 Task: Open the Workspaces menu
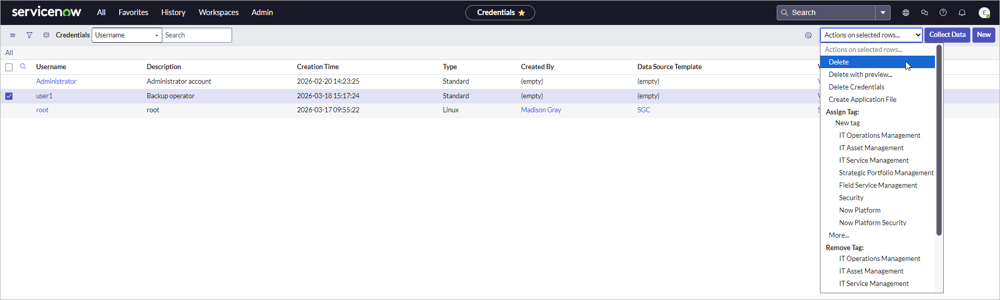[219, 12]
